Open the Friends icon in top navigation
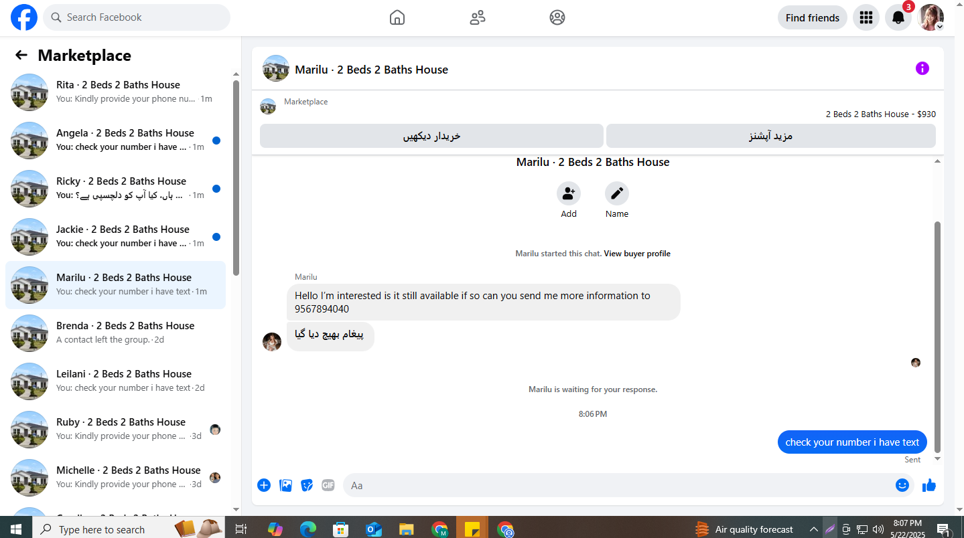 point(478,17)
